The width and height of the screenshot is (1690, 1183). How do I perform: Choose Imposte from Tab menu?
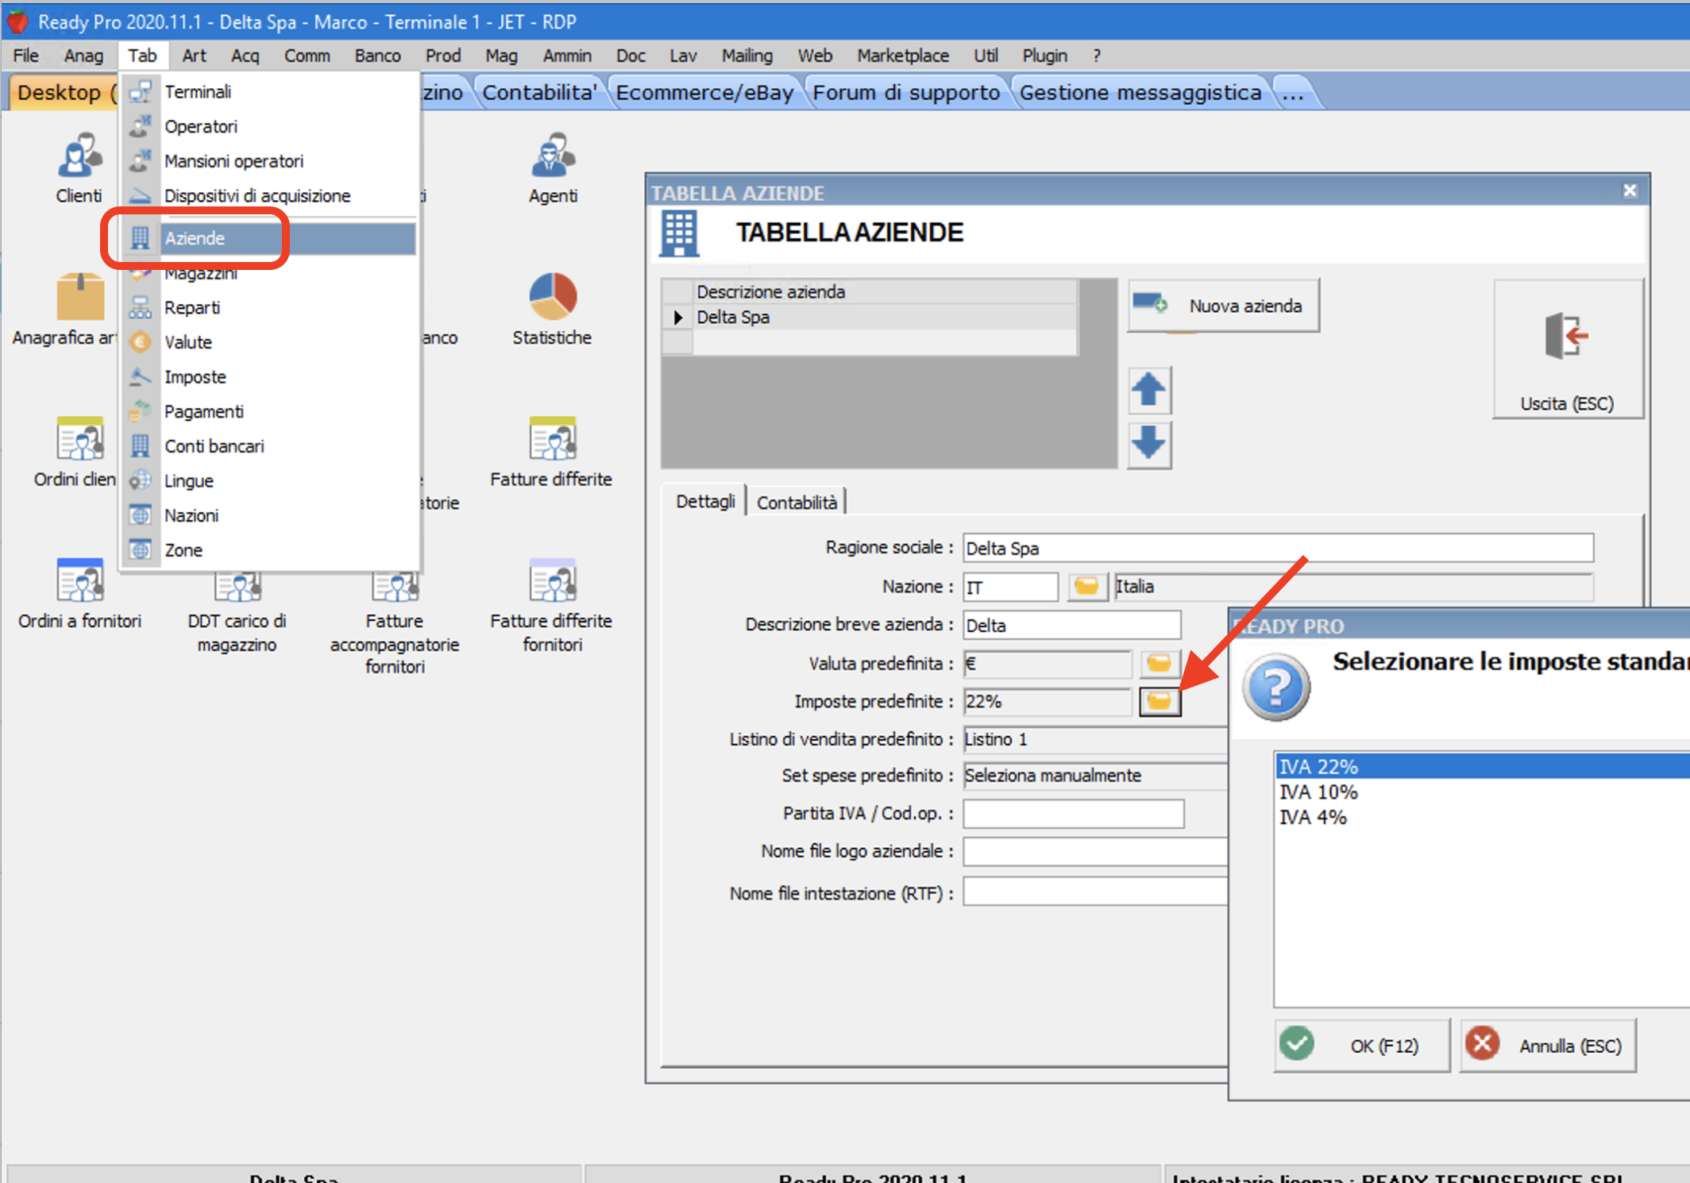[195, 376]
